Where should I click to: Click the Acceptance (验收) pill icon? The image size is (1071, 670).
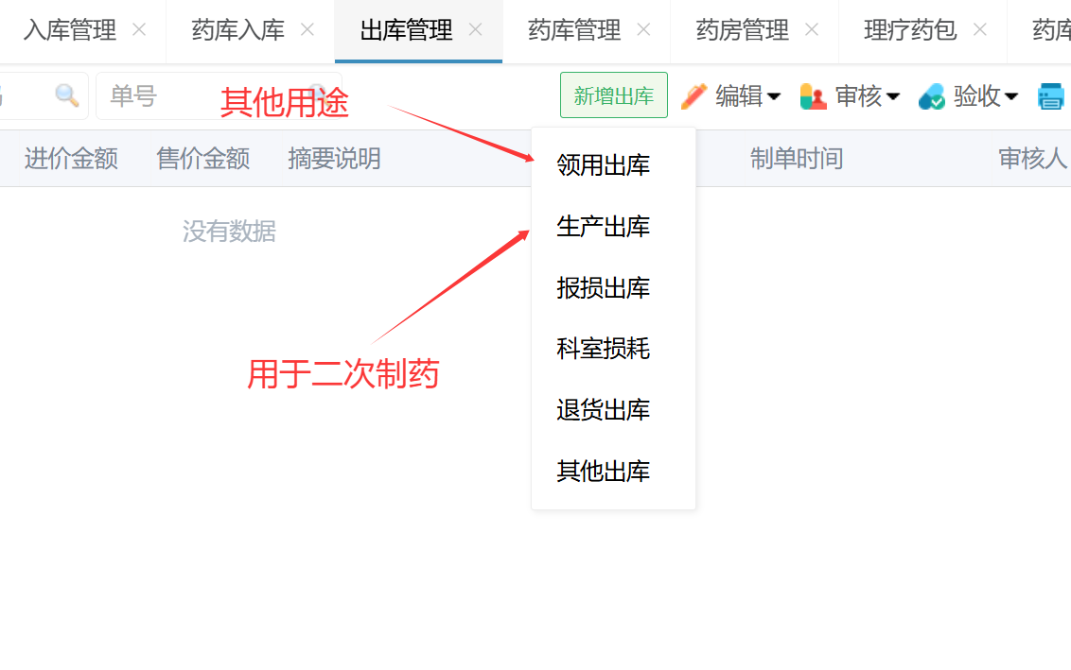pyautogui.click(x=932, y=96)
